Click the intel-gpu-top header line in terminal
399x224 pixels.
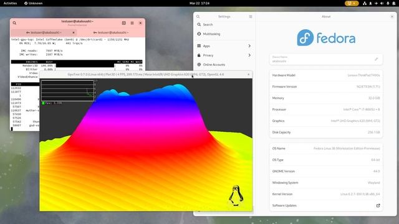pyautogui.click(x=70, y=39)
